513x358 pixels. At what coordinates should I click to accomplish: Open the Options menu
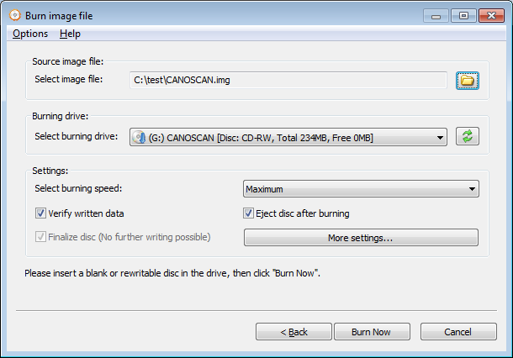coord(30,34)
